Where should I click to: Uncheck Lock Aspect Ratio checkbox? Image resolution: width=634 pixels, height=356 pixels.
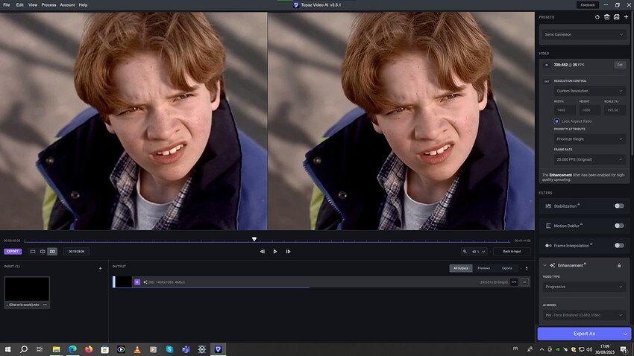pyautogui.click(x=556, y=121)
